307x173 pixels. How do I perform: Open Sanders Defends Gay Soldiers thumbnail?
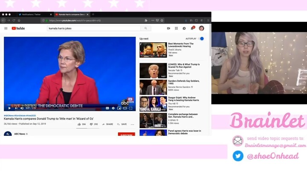[x=153, y=87]
